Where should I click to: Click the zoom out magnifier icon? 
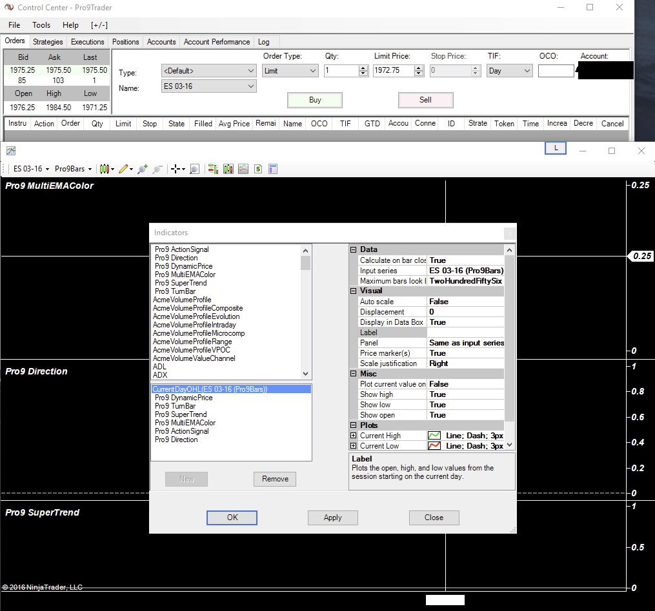157,169
